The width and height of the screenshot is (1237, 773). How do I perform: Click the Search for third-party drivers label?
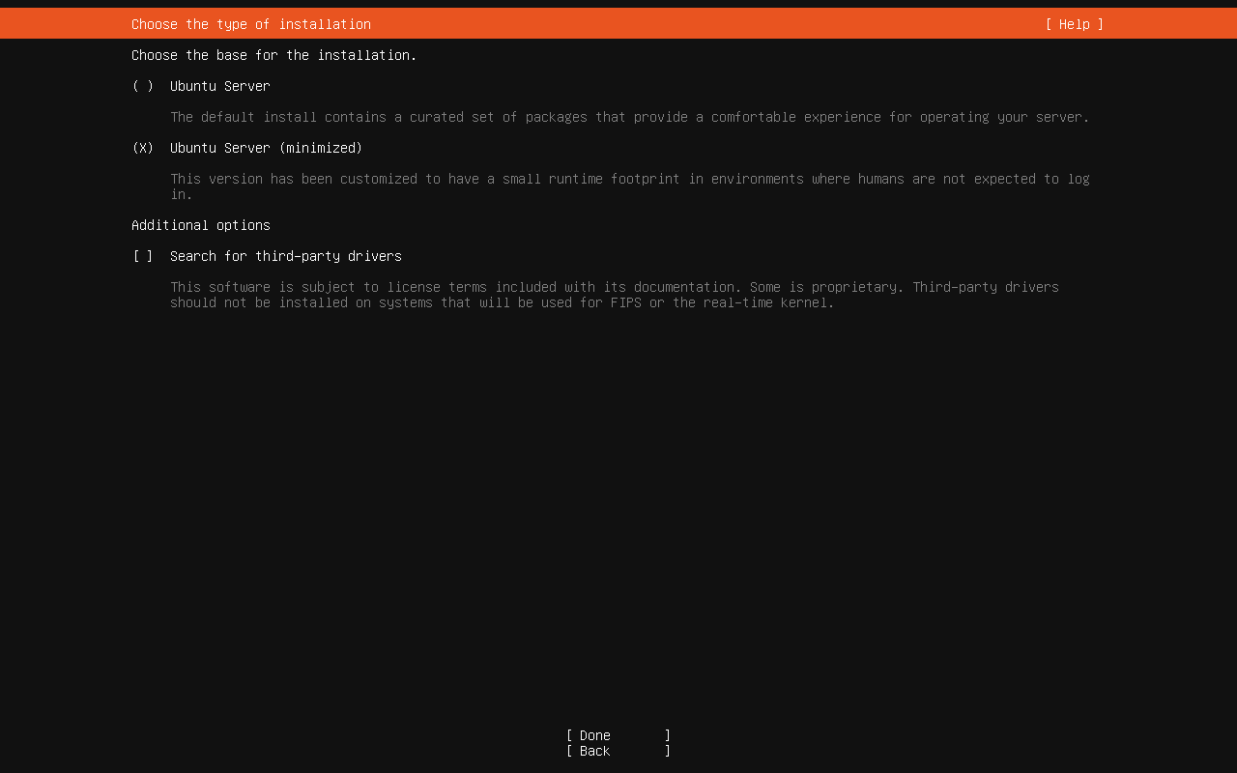(x=286, y=256)
